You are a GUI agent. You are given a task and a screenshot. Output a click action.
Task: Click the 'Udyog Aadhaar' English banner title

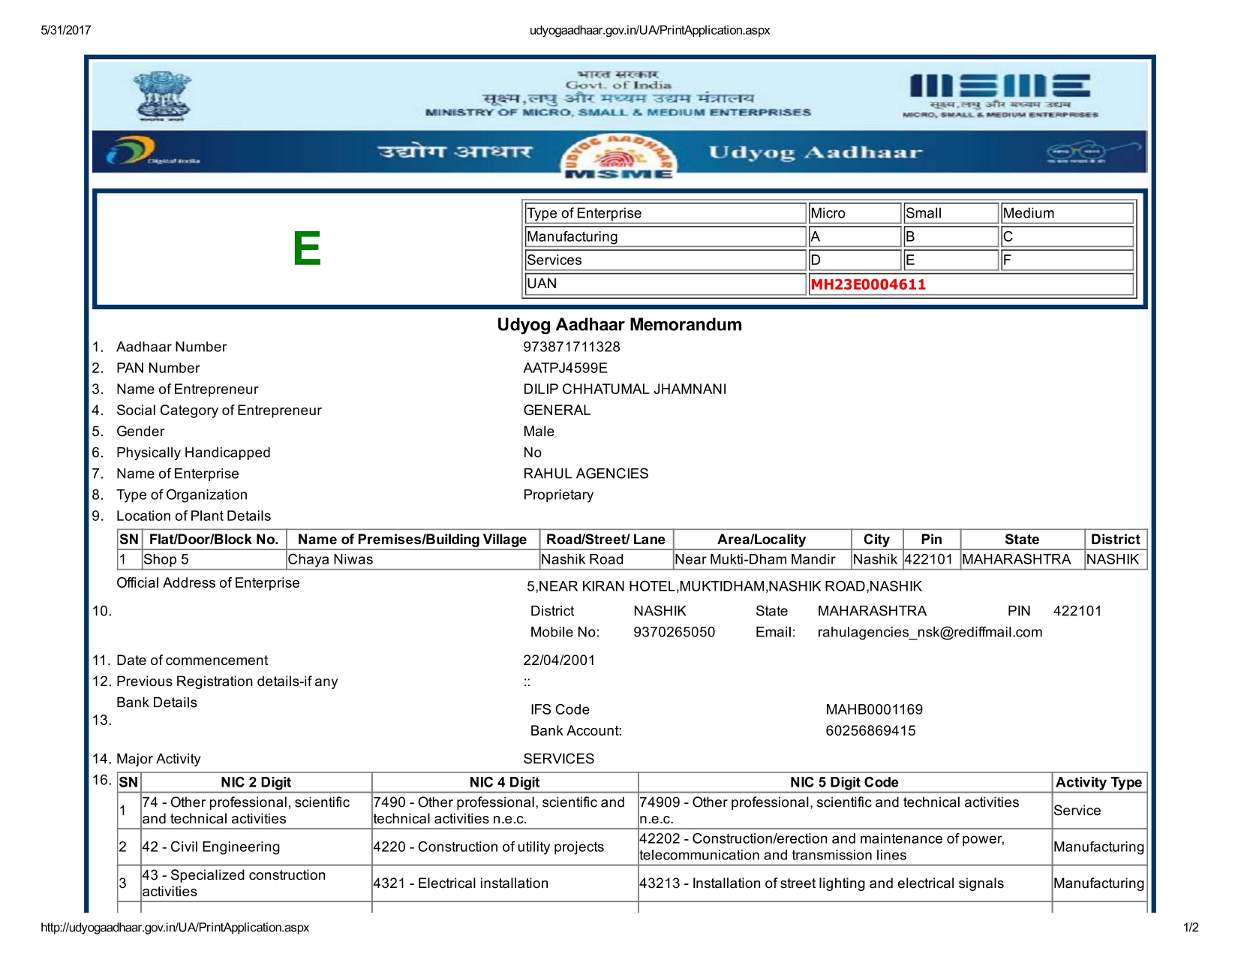tap(815, 152)
